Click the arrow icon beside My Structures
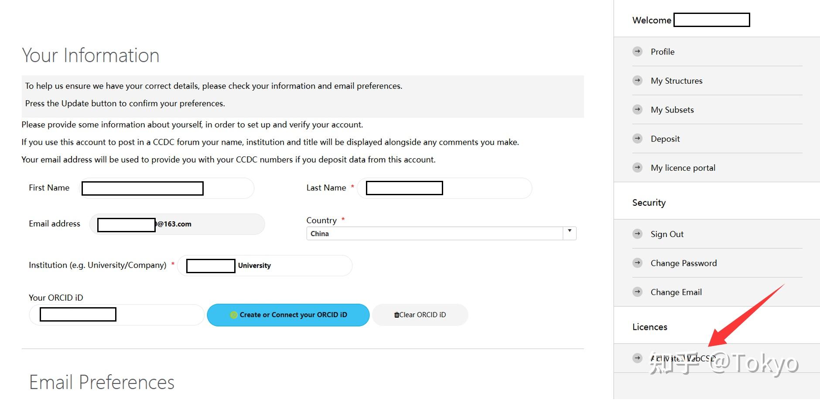Viewport: 820px width, 400px height. click(x=637, y=81)
